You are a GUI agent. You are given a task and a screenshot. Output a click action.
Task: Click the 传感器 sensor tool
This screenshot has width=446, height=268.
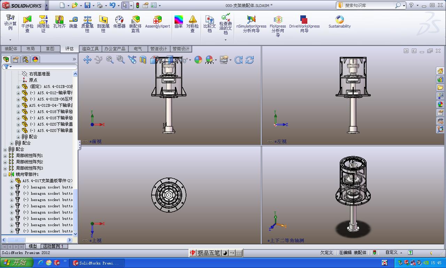[119, 22]
